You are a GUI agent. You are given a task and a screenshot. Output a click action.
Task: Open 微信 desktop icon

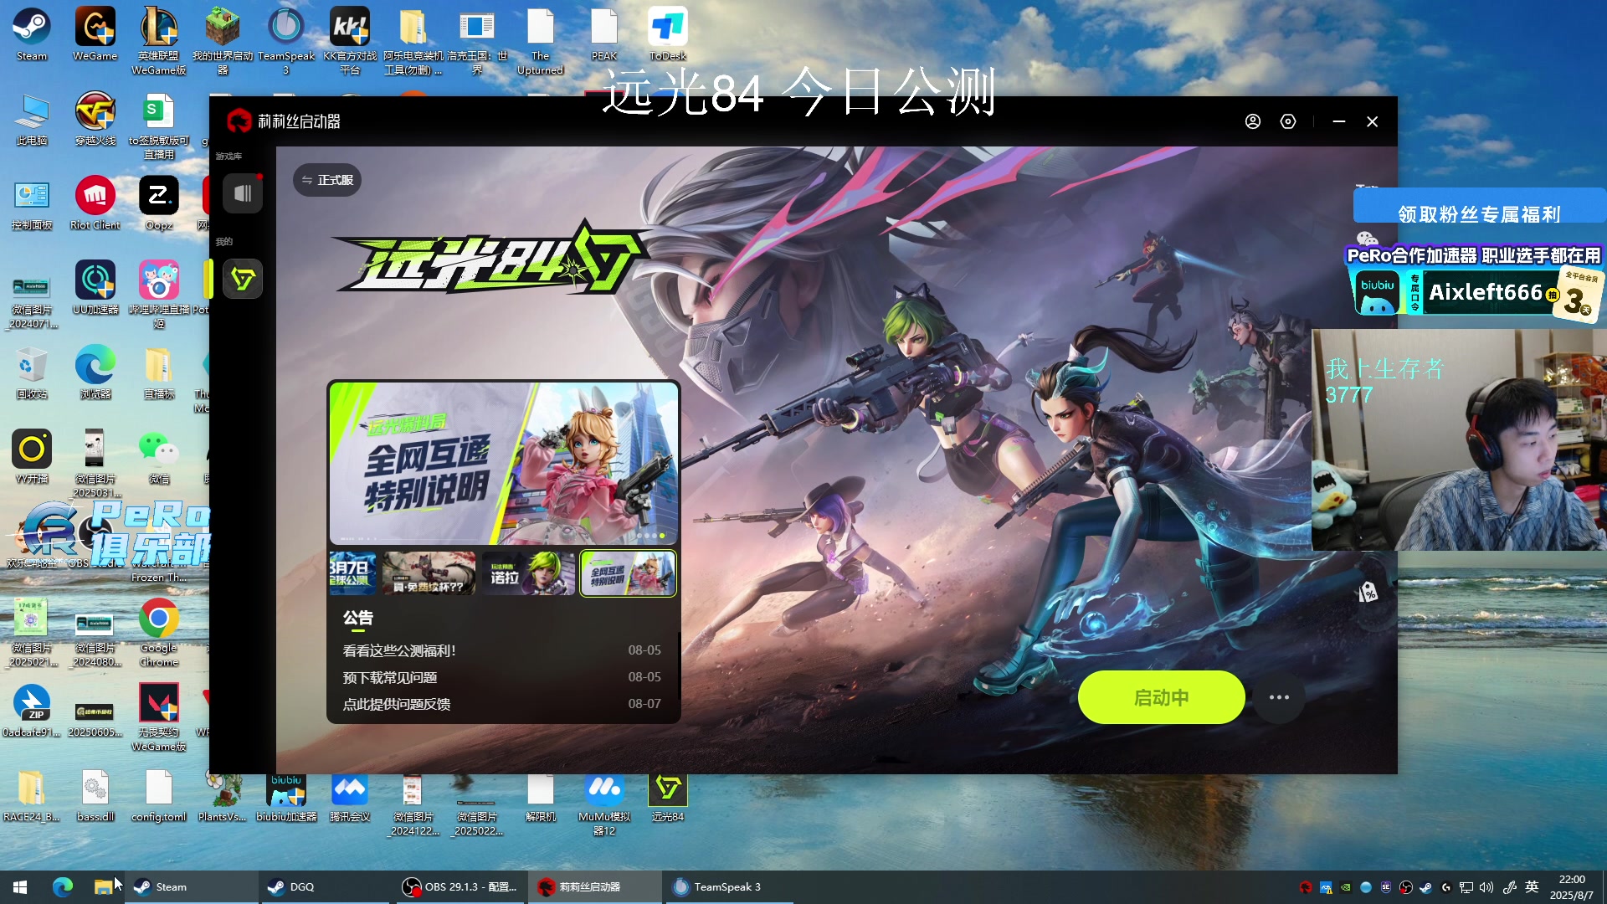159,458
